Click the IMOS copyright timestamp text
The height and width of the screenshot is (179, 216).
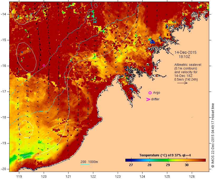pos(213,135)
